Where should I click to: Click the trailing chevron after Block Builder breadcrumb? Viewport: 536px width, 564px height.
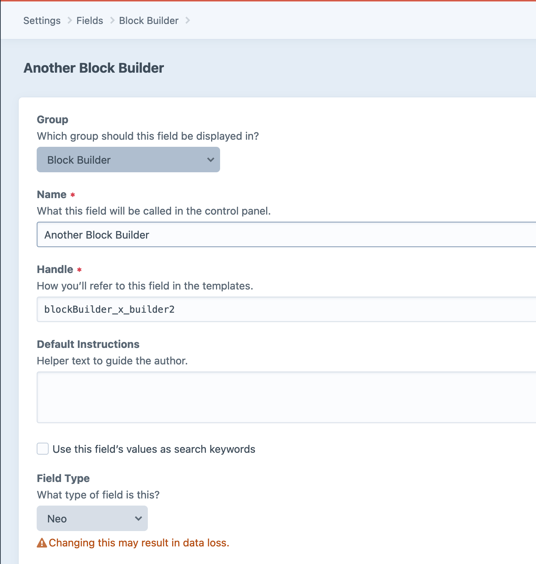(188, 21)
